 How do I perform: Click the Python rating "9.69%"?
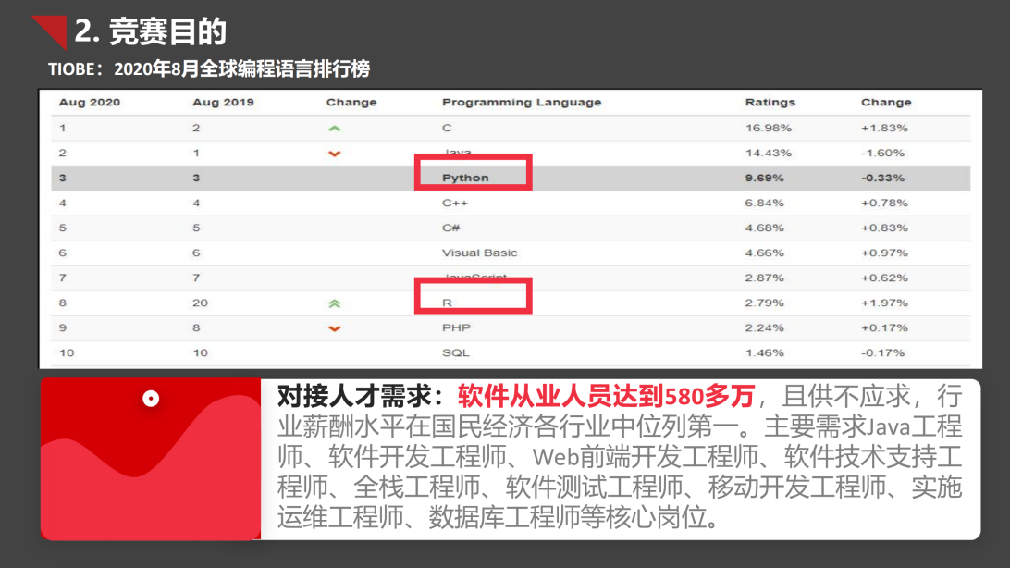pos(765,178)
